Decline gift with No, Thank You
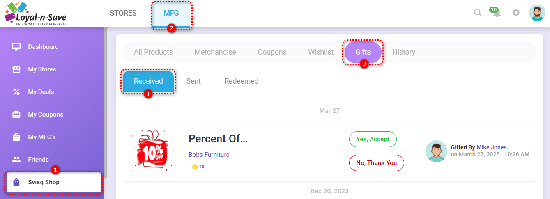Image resolution: width=550 pixels, height=199 pixels. pos(376,163)
